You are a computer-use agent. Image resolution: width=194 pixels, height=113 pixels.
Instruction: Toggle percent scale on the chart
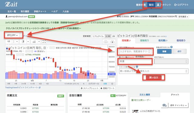coord(84,84)
